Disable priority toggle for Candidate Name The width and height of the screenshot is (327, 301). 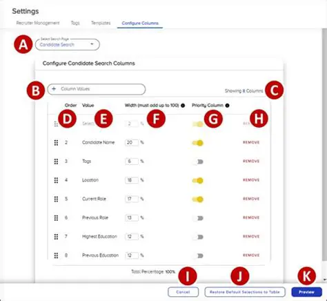(198, 143)
